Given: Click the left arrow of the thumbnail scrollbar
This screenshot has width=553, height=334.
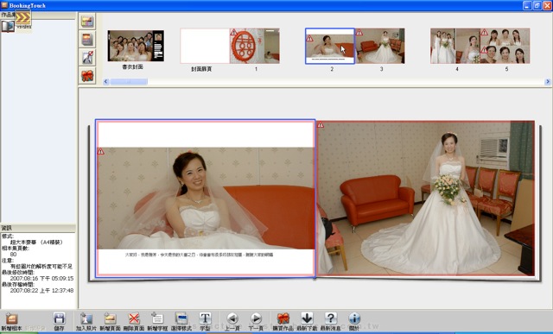Looking at the screenshot, I should pyautogui.click(x=105, y=82).
